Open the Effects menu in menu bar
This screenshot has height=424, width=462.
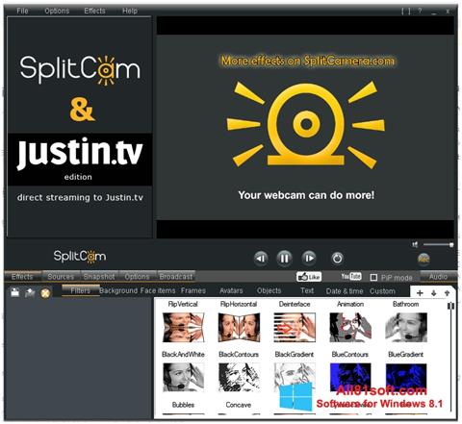coord(94,11)
